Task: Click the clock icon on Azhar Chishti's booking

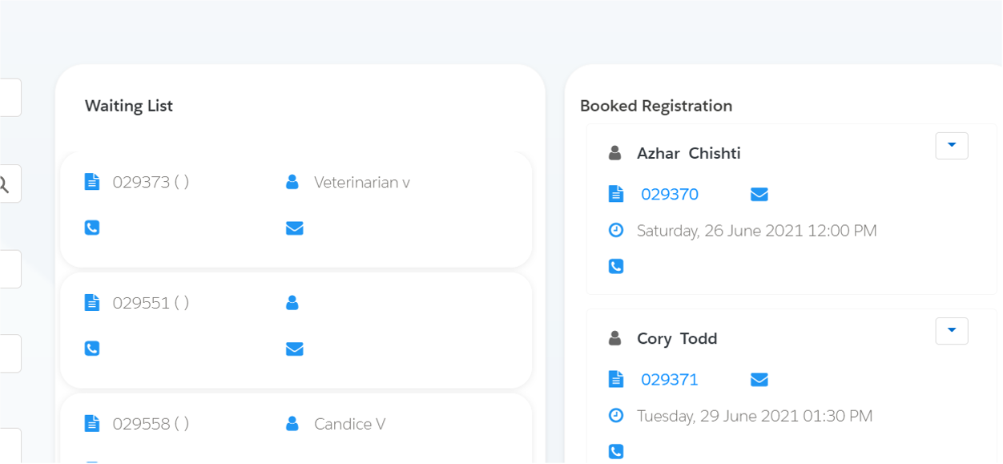Action: 615,230
